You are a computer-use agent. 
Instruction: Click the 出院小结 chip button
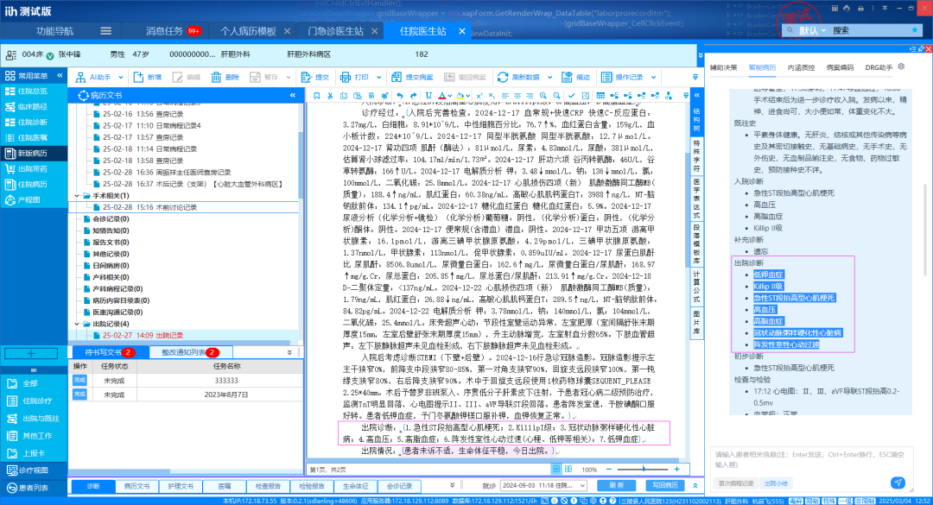[775, 483]
